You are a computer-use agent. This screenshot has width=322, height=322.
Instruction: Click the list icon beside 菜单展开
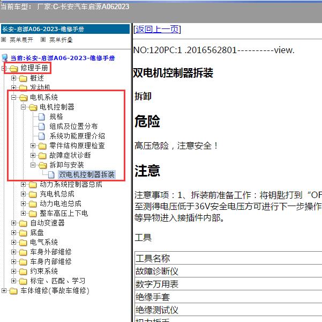click(x=4, y=40)
